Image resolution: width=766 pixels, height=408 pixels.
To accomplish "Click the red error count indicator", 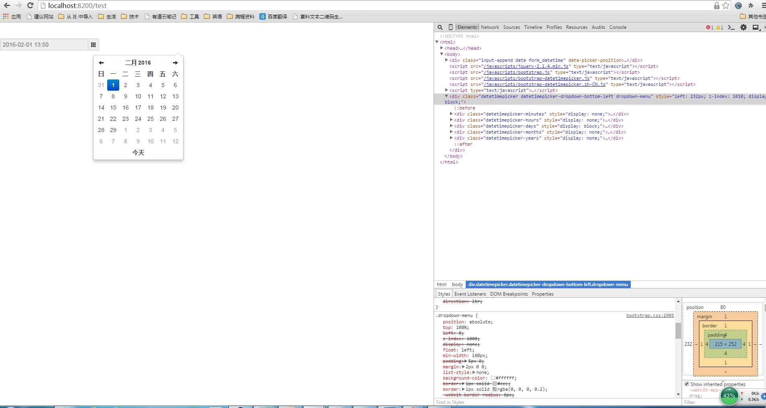I will pos(709,27).
